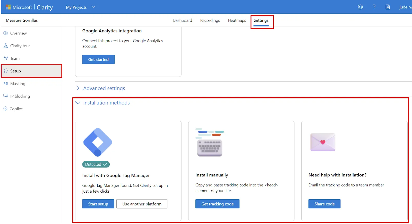The width and height of the screenshot is (412, 224).
Task: Click the Clarity brand name in header
Action: 45,7
